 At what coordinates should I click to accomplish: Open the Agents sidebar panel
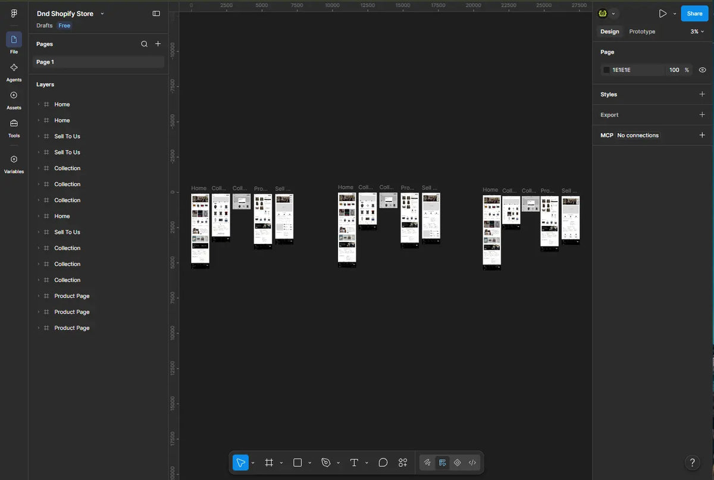[14, 71]
